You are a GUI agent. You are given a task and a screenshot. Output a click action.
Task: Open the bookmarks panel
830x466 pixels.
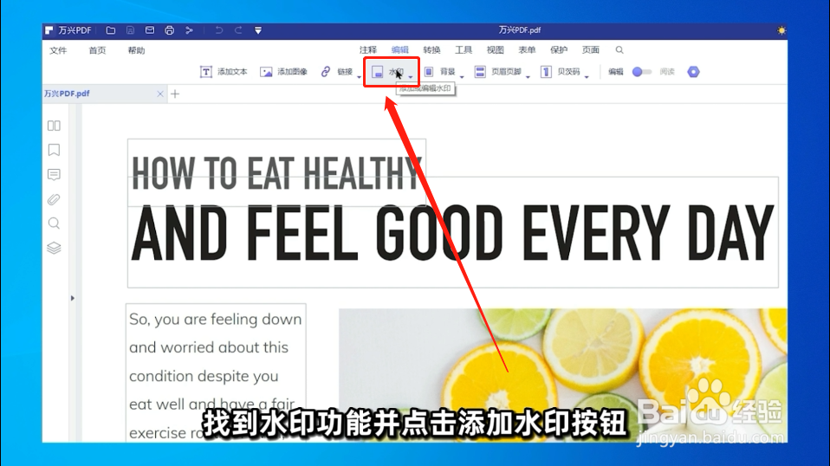(x=54, y=150)
